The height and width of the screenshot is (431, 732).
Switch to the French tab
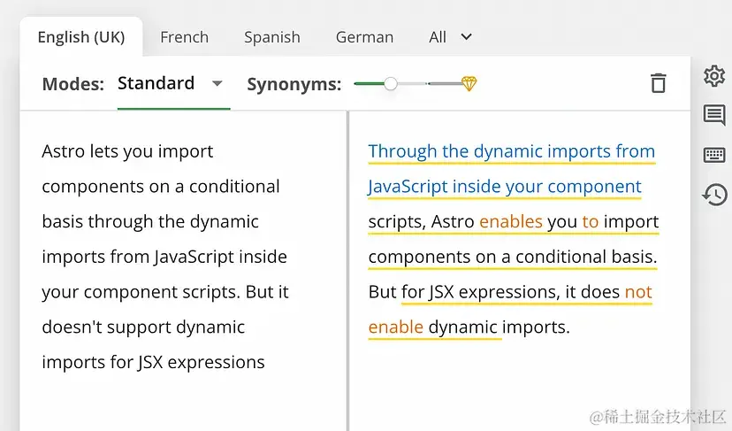184,37
